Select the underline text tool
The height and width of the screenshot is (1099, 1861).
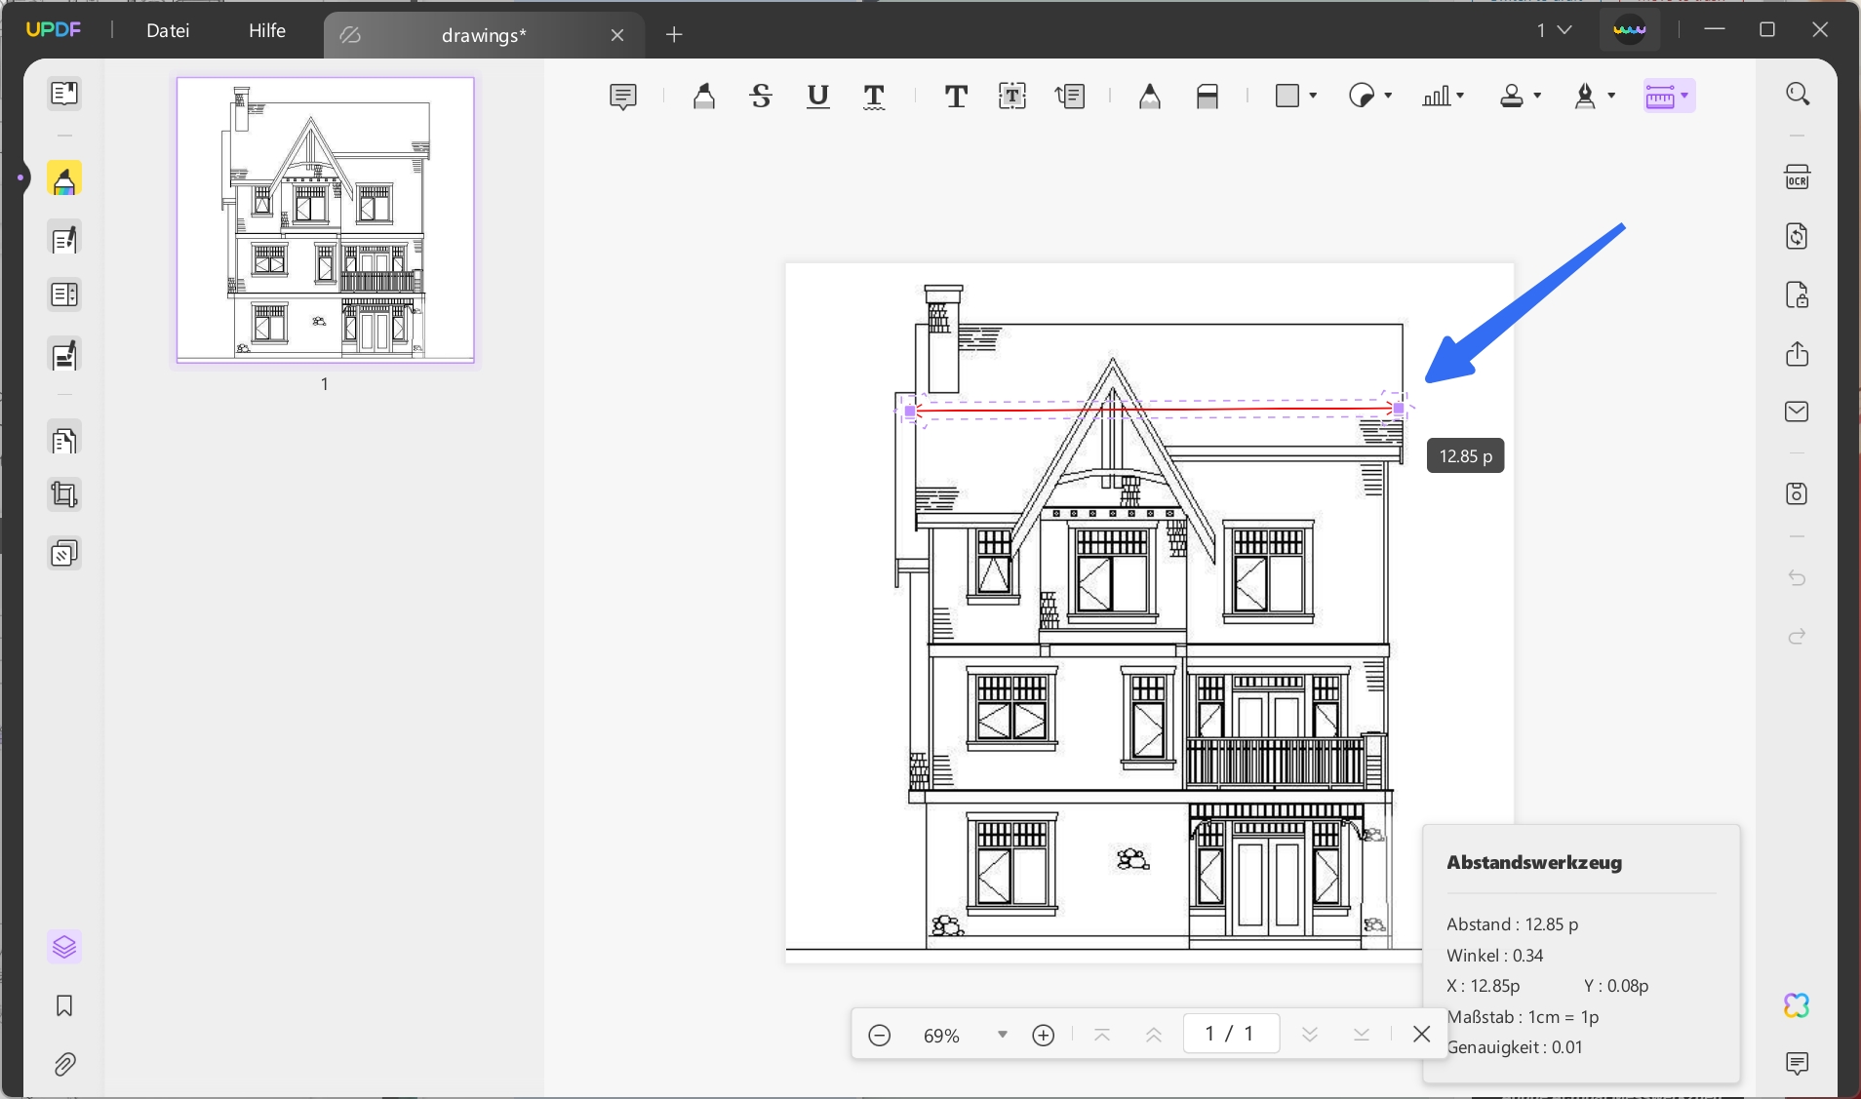pos(817,97)
